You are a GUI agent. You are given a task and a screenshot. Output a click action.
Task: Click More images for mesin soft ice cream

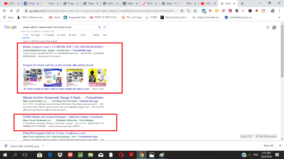pos(58,89)
